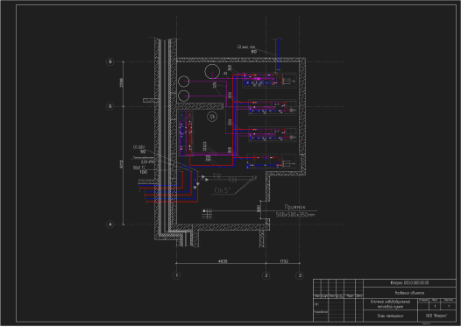
Task: Click the axis marker labeled A on the left
Action: pos(110,224)
